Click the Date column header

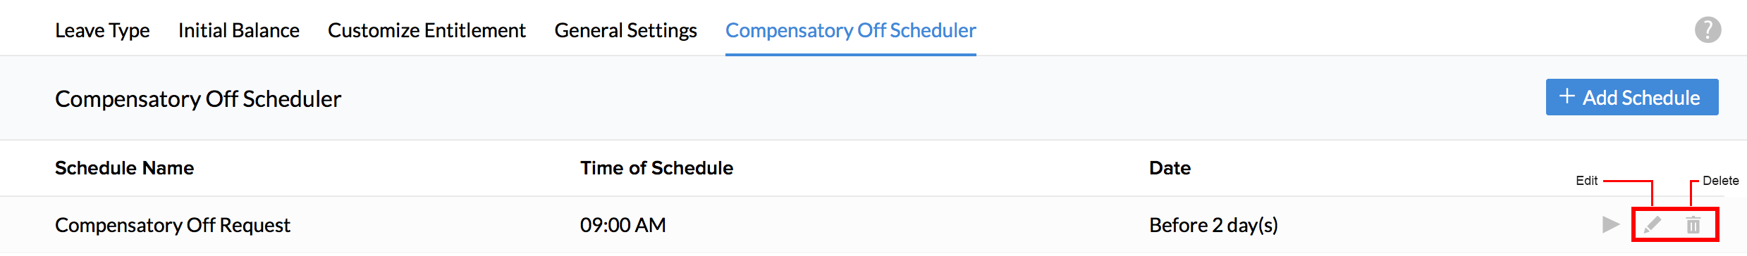pyautogui.click(x=1170, y=168)
